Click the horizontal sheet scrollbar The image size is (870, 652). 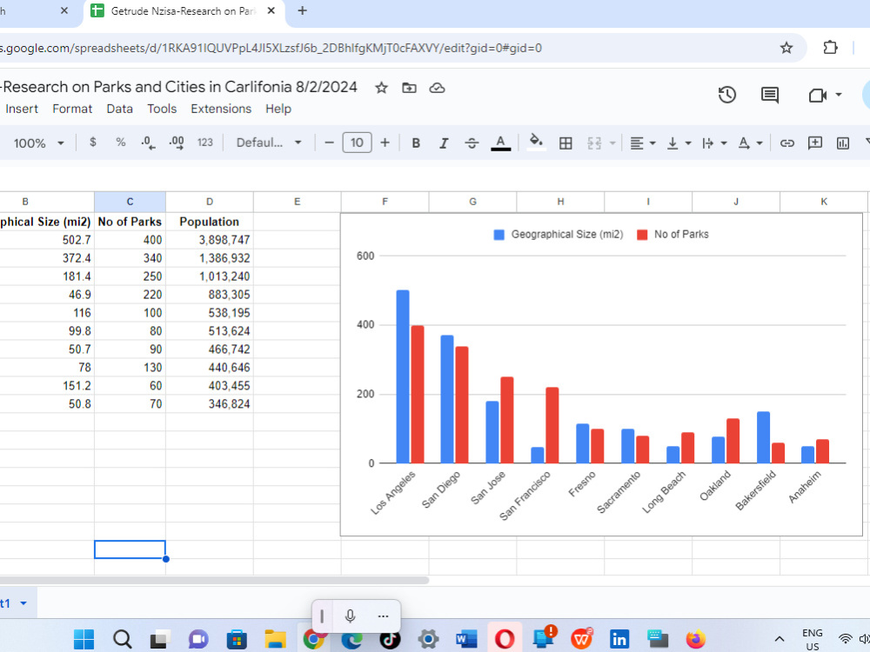coord(214,580)
